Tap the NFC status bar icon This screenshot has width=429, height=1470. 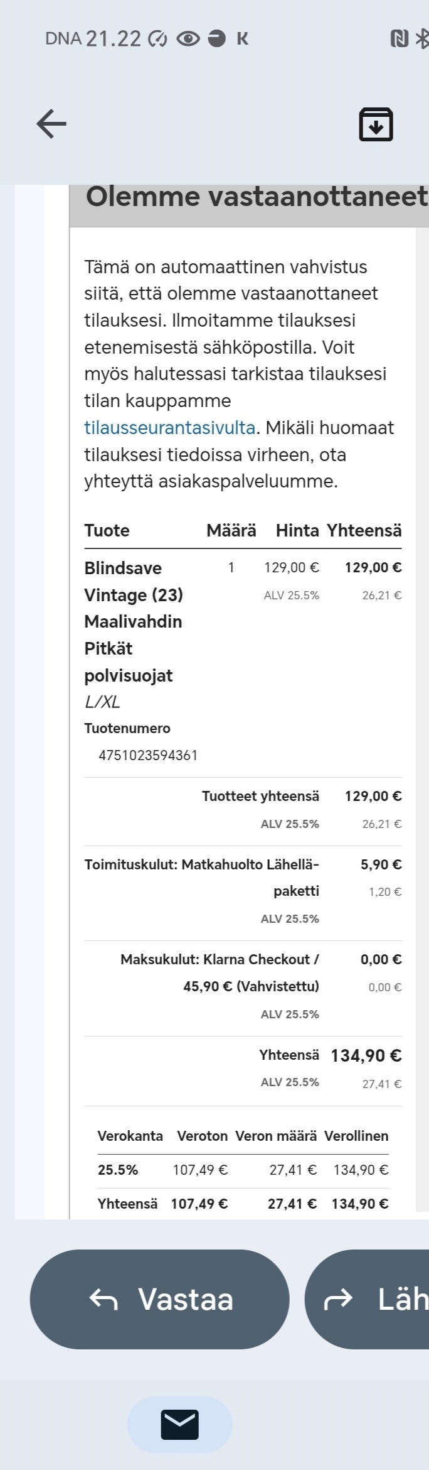[x=399, y=39]
